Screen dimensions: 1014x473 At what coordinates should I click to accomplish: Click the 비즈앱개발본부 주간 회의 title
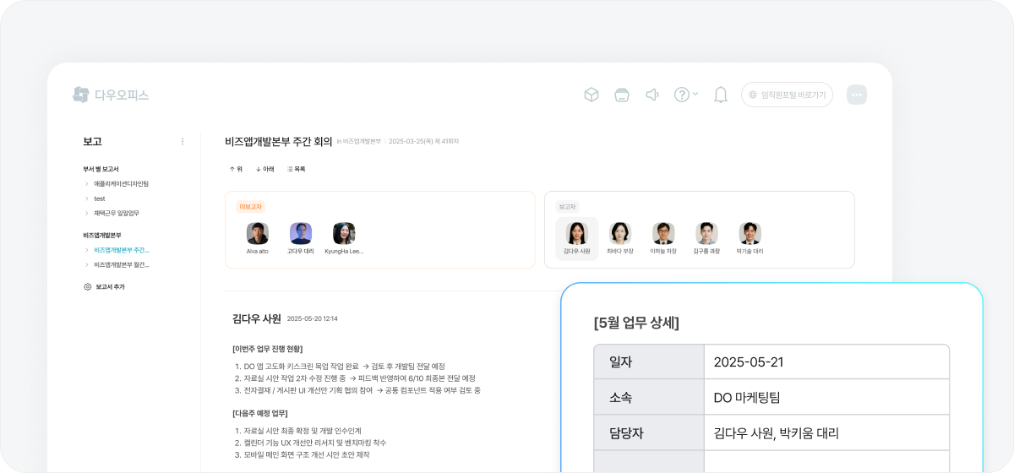coord(278,141)
